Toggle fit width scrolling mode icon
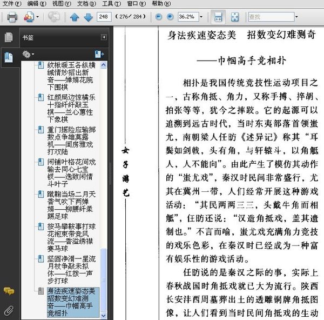This screenshot has width=324, height=320. point(218,17)
